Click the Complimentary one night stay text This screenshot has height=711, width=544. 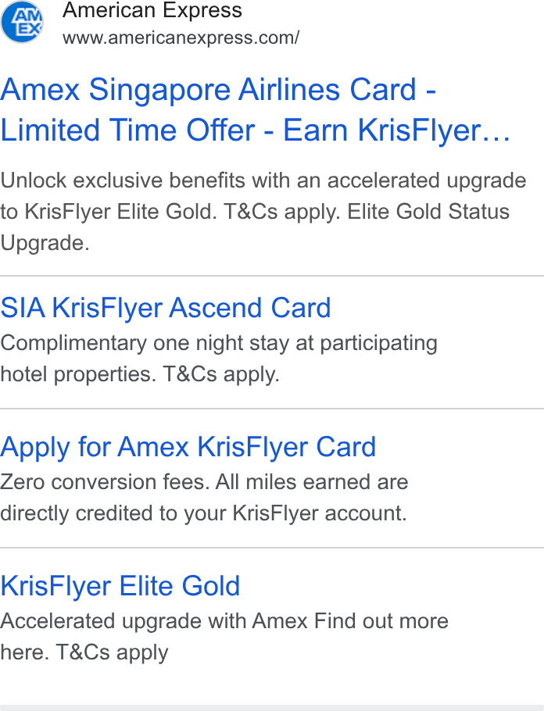coord(145,343)
